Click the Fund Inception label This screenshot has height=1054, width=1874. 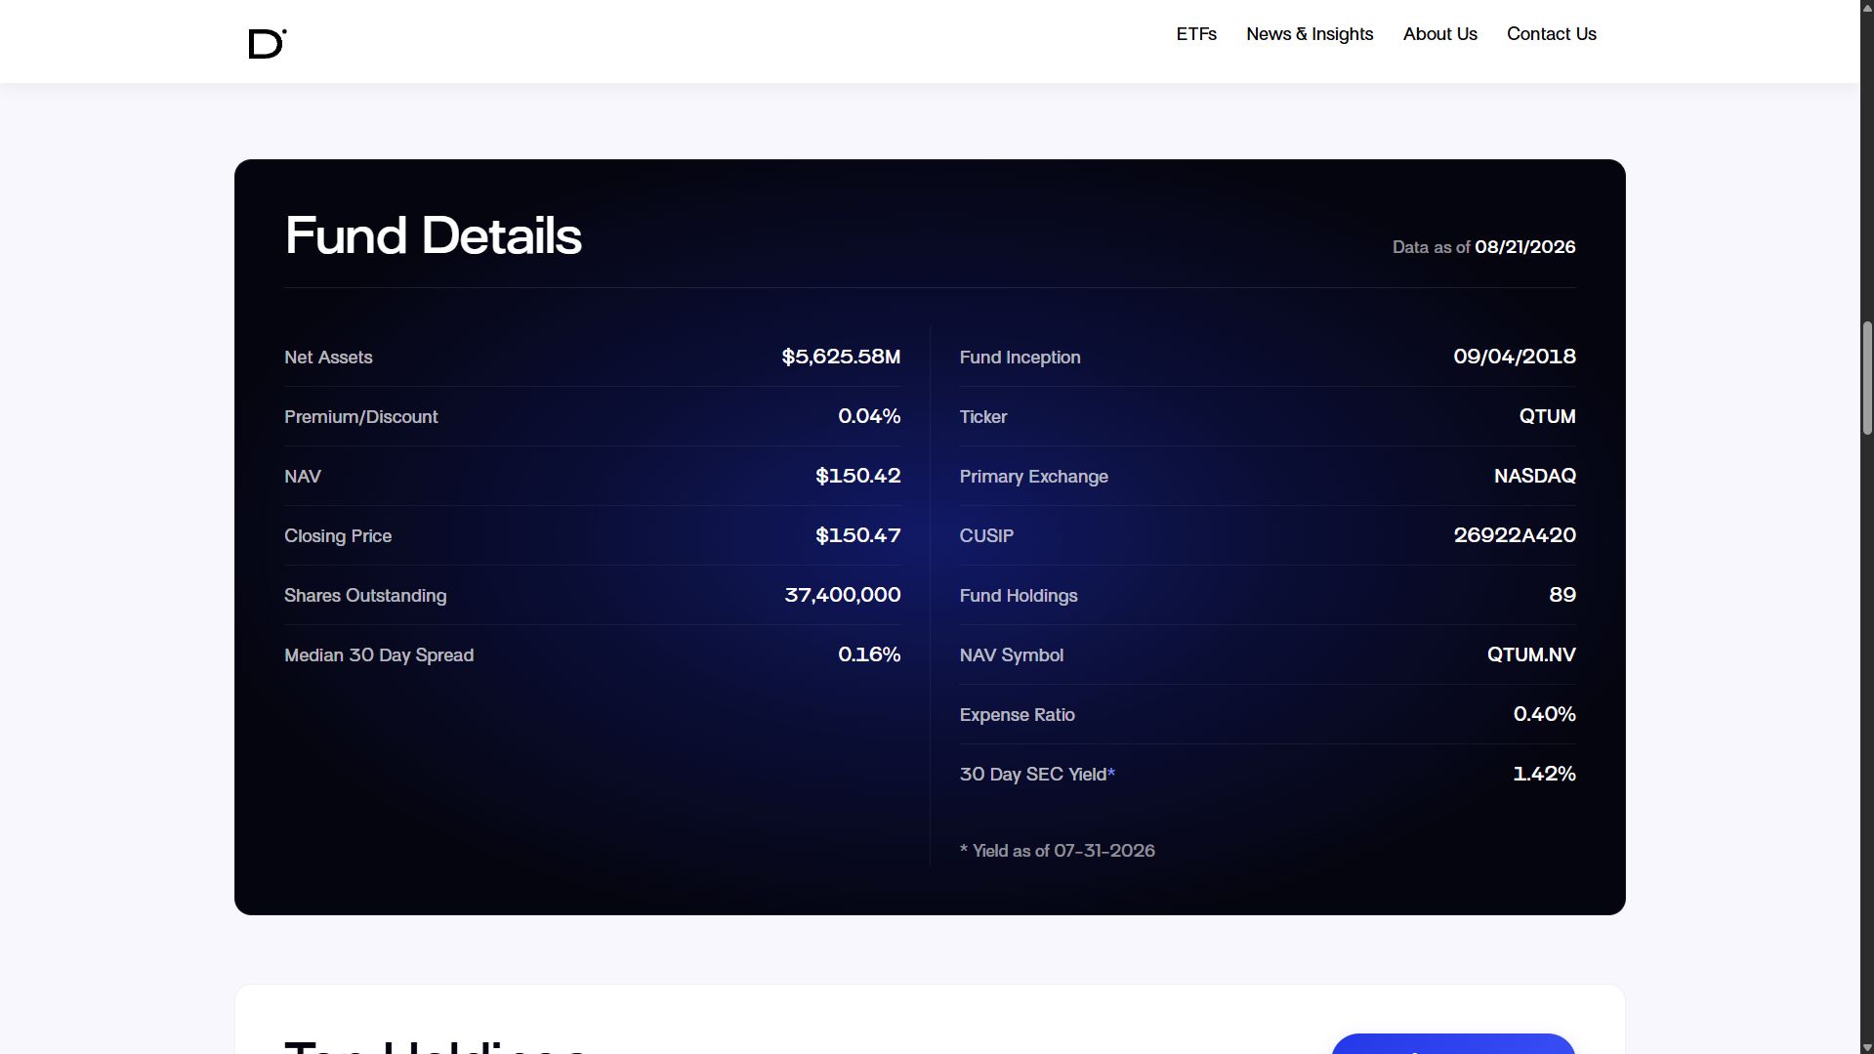coord(1020,358)
